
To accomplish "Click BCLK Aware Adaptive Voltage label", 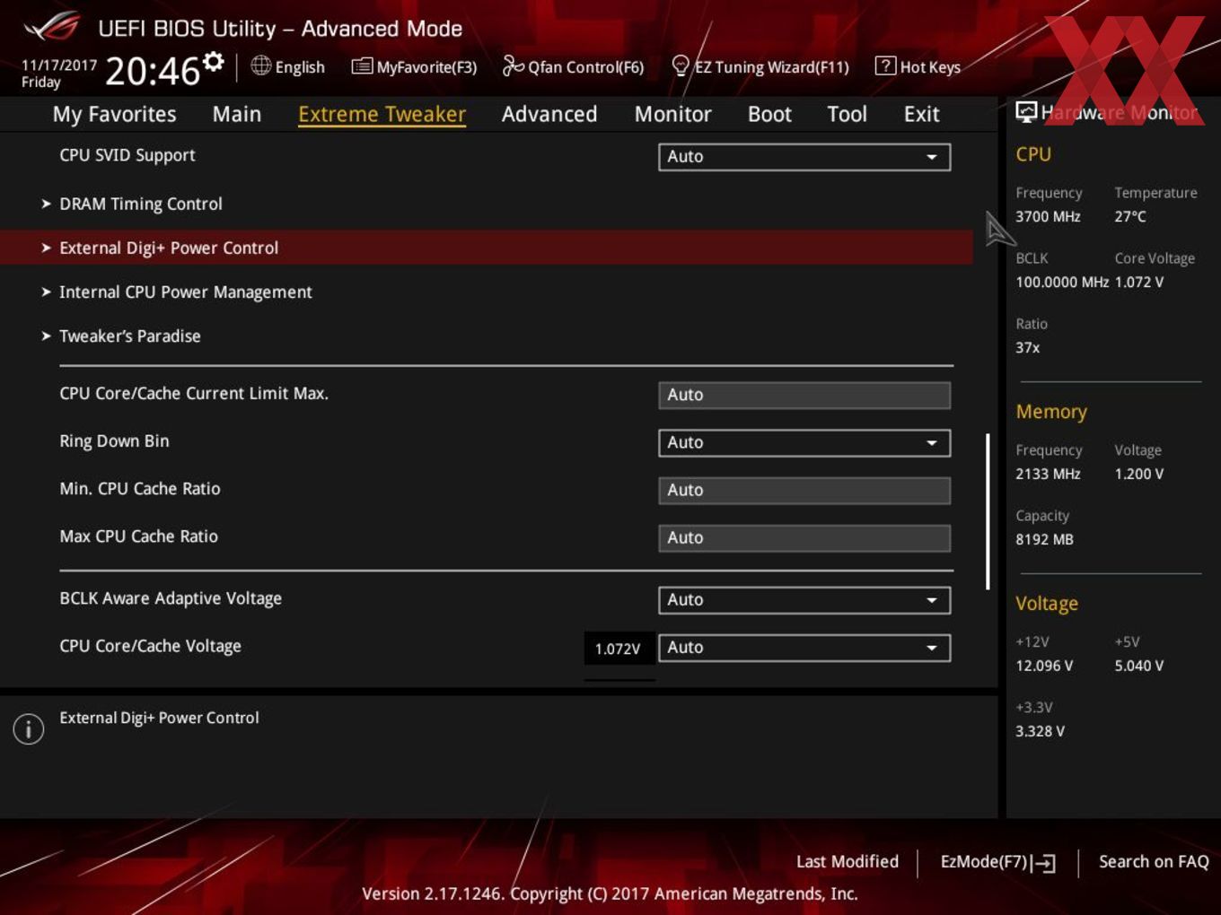I will tap(171, 598).
